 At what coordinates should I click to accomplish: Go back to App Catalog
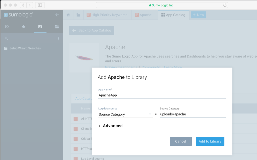click(92, 30)
